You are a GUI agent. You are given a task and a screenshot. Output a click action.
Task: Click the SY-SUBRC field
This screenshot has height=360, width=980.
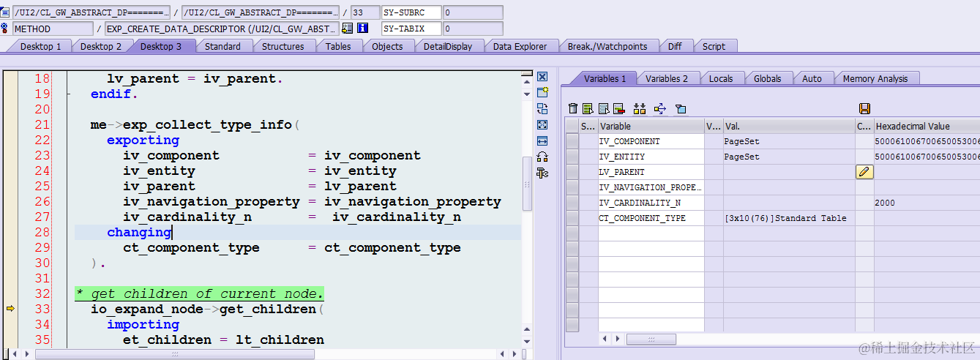412,12
